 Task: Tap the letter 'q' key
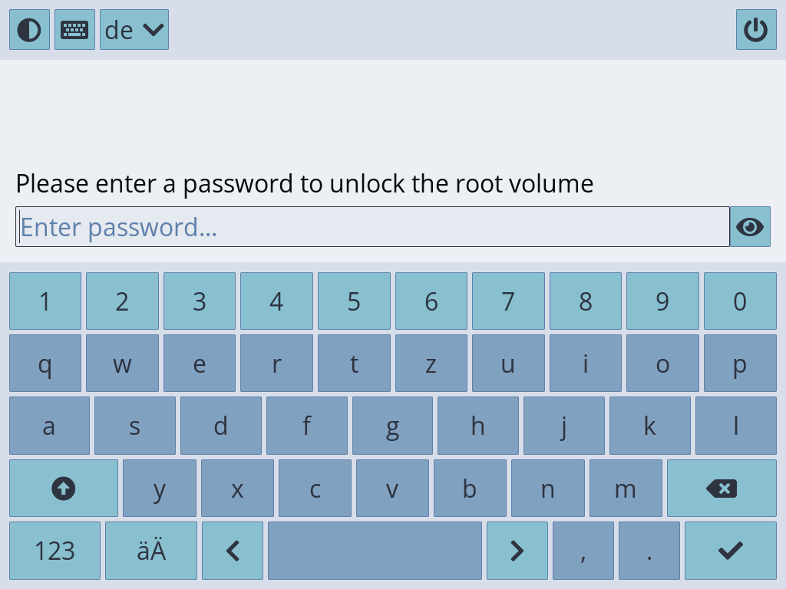click(x=45, y=364)
